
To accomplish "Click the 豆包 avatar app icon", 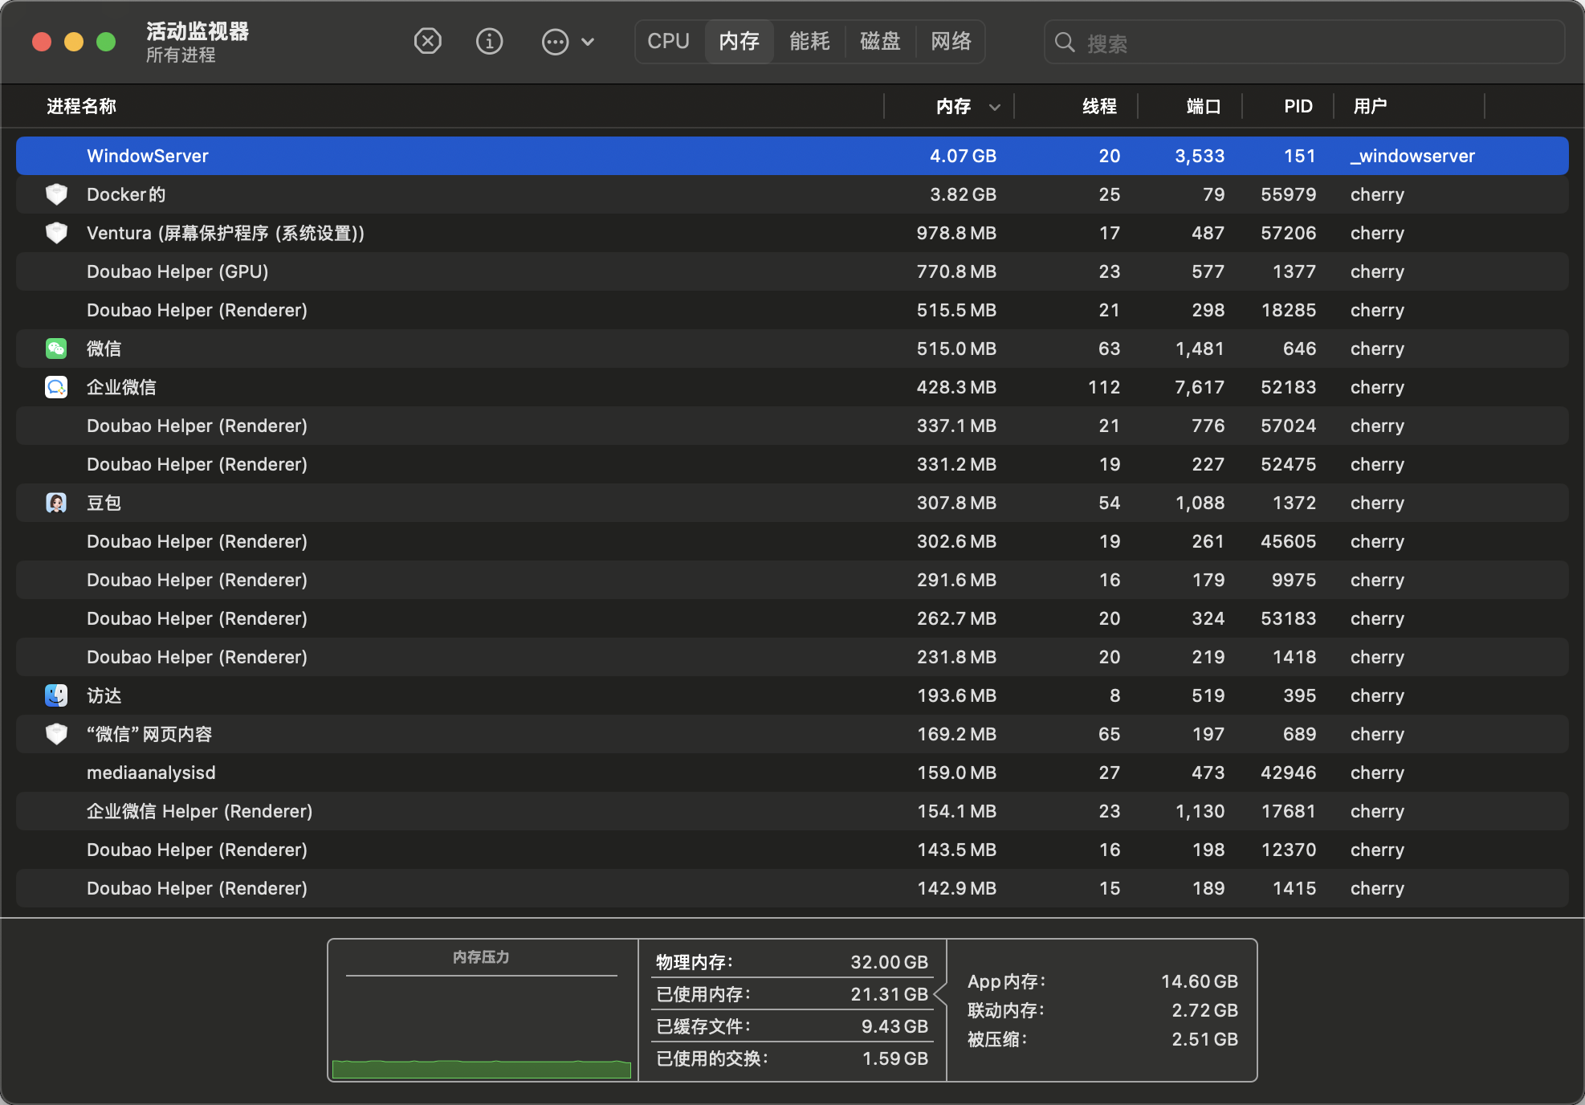I will (56, 503).
